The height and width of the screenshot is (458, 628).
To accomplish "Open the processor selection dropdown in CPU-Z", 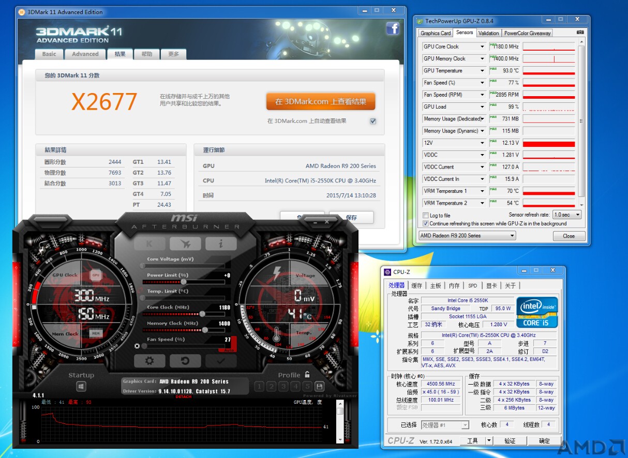I will coord(445,425).
